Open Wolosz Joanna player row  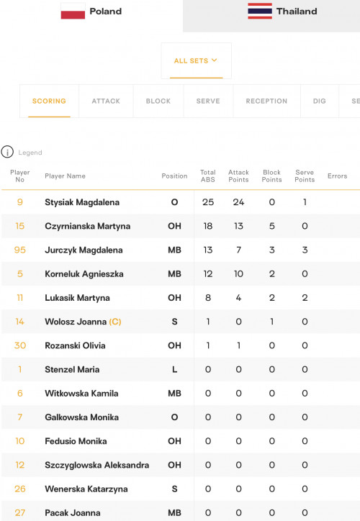point(181,322)
